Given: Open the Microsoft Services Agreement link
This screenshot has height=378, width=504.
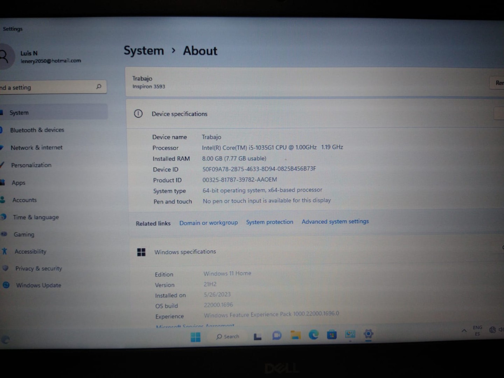Looking at the screenshot, I should tap(195, 325).
